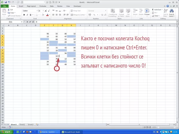The height and width of the screenshot is (134, 179).
Task: Select row 20 header
Action: coord(2,81)
